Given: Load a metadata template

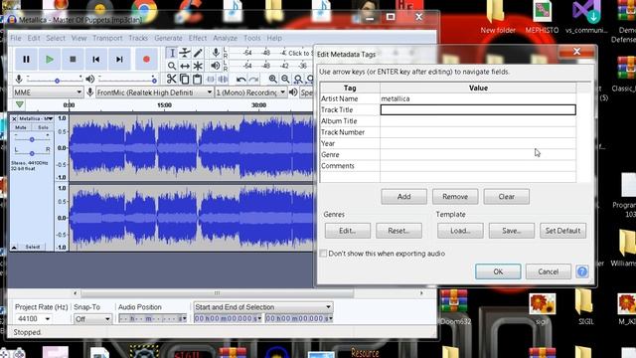Looking at the screenshot, I should (x=460, y=231).
